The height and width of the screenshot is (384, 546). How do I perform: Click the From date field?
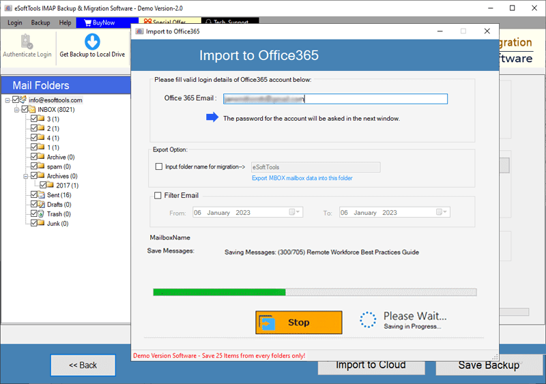tap(248, 212)
